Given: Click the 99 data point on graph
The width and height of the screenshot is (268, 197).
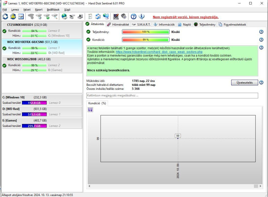Looking at the screenshot, I should coord(178,138).
